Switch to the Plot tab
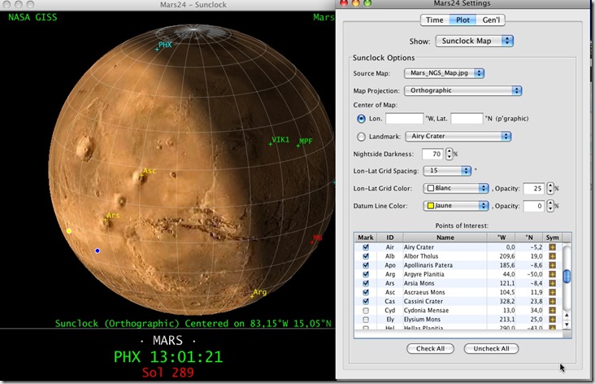 pyautogui.click(x=463, y=20)
